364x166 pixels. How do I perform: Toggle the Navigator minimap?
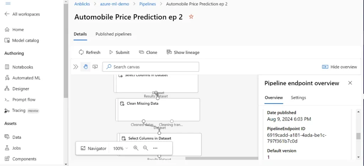[93, 148]
